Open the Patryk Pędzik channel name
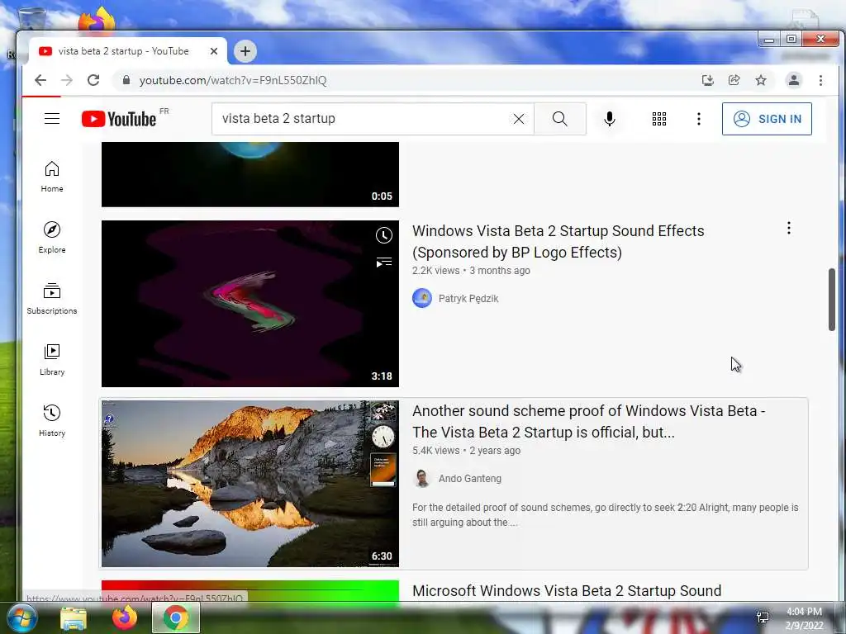 468,299
